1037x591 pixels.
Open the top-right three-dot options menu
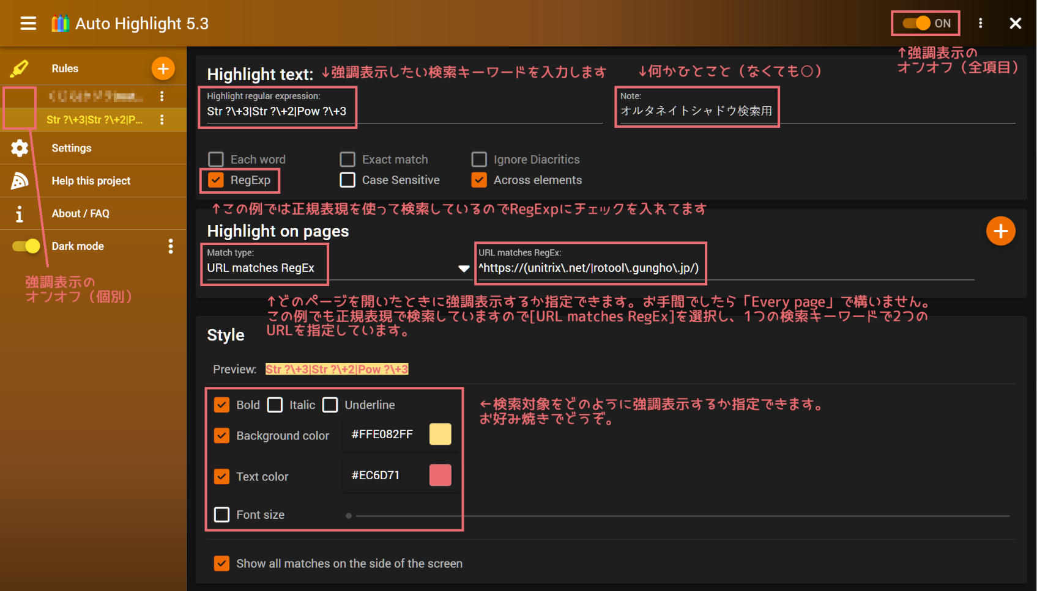click(x=980, y=23)
